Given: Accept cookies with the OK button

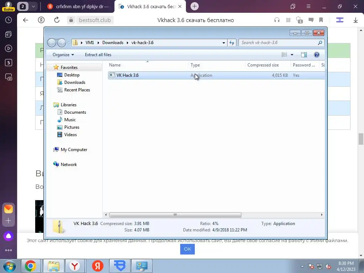Looking at the screenshot, I should pos(187,249).
